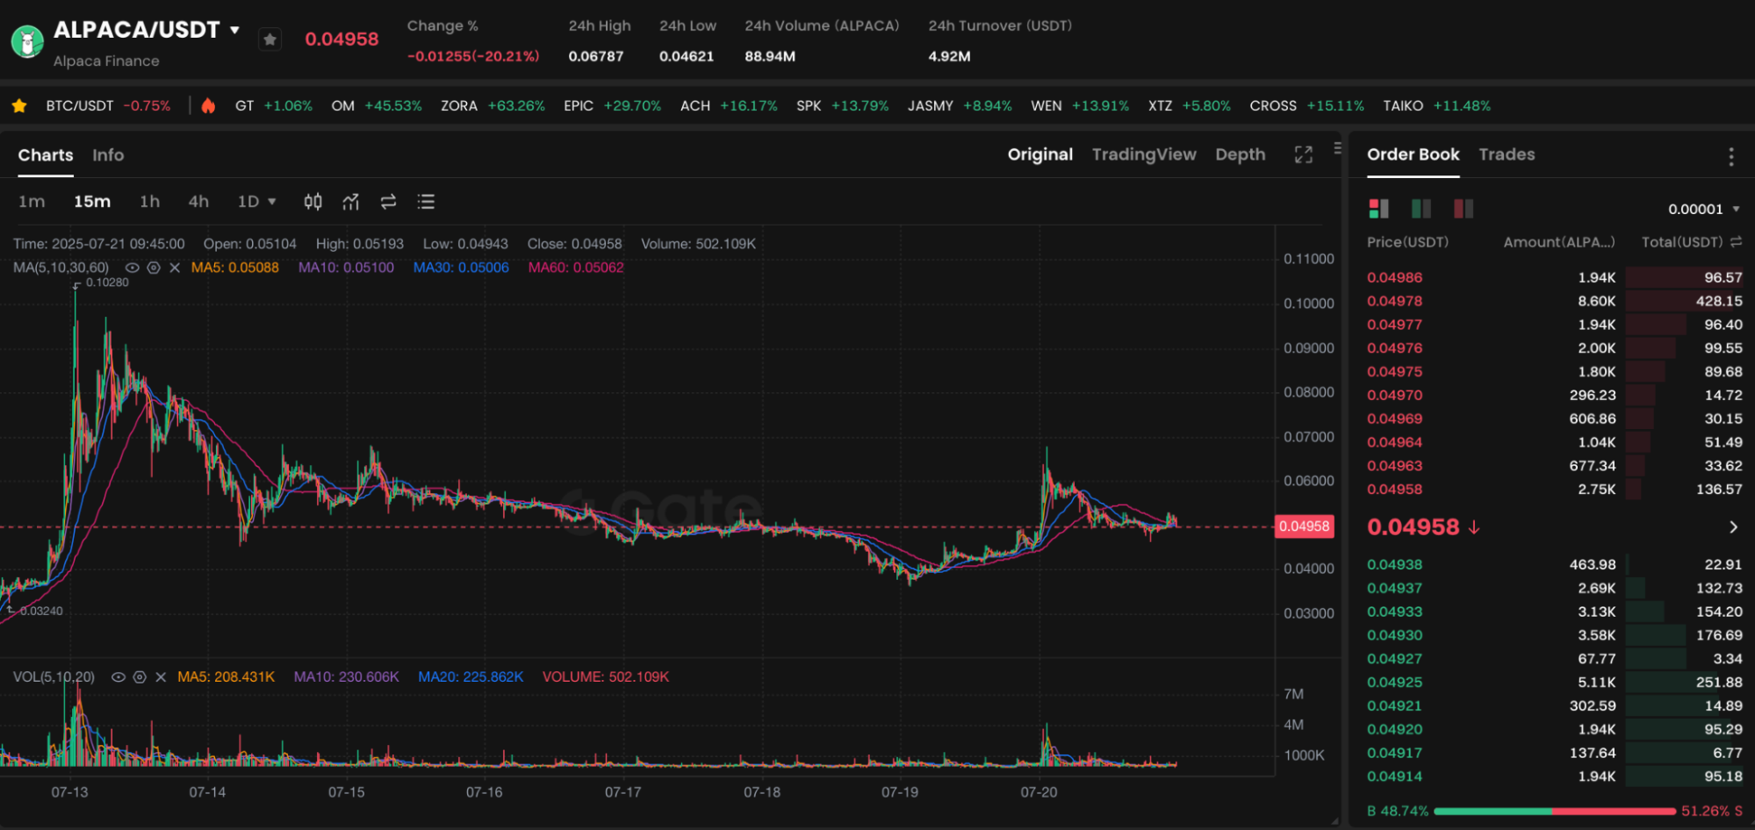The image size is (1755, 830).
Task: Select bid price 0.04938 in order book
Action: point(1394,565)
